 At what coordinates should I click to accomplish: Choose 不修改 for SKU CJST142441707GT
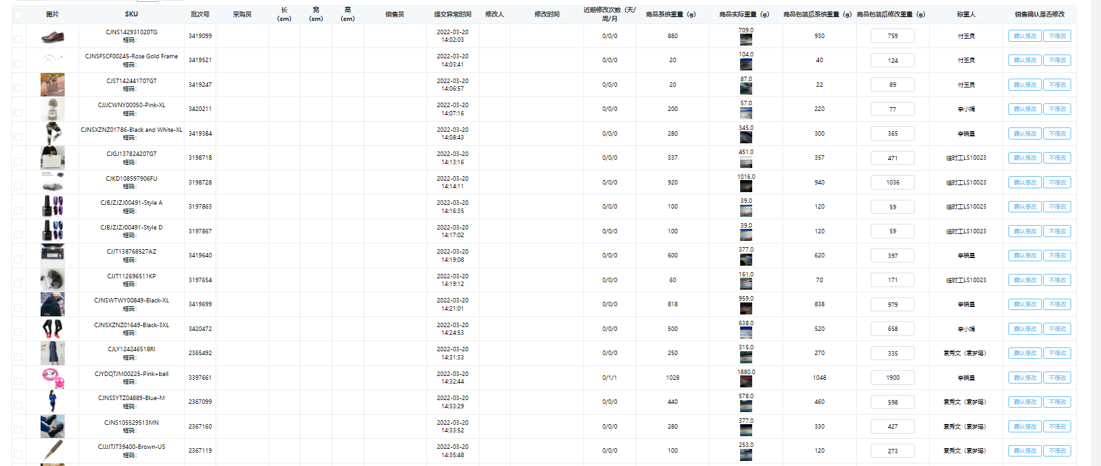coord(1057,85)
